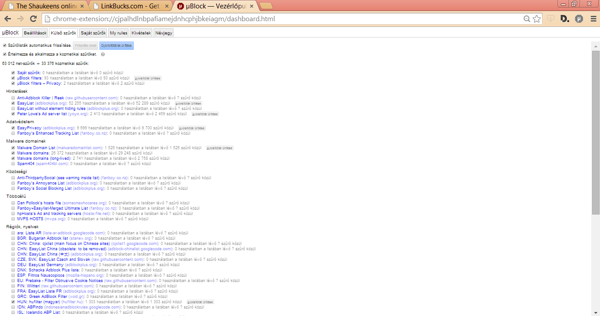The height and width of the screenshot is (316, 600).
Task: Reload the page with refresh icon
Action: (33, 19)
